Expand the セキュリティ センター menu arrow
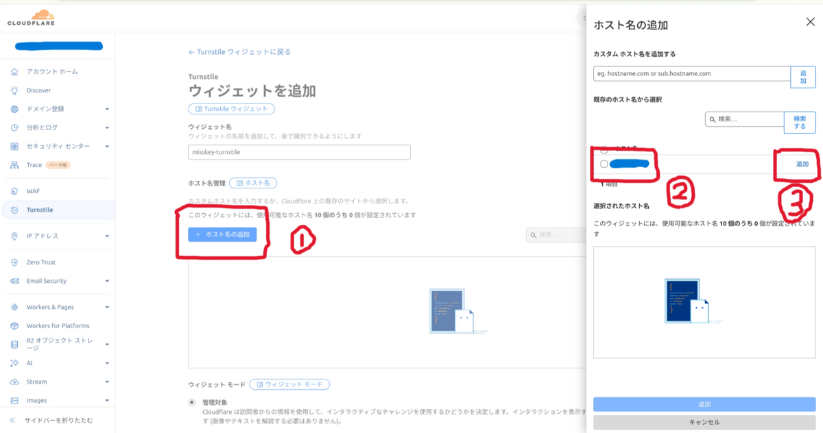Image resolution: width=823 pixels, height=433 pixels. [107, 147]
